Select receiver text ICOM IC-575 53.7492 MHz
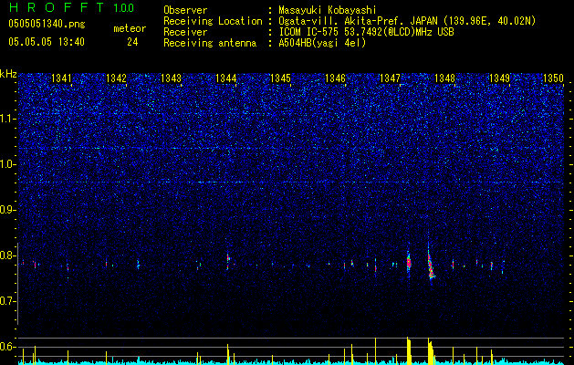 point(366,32)
